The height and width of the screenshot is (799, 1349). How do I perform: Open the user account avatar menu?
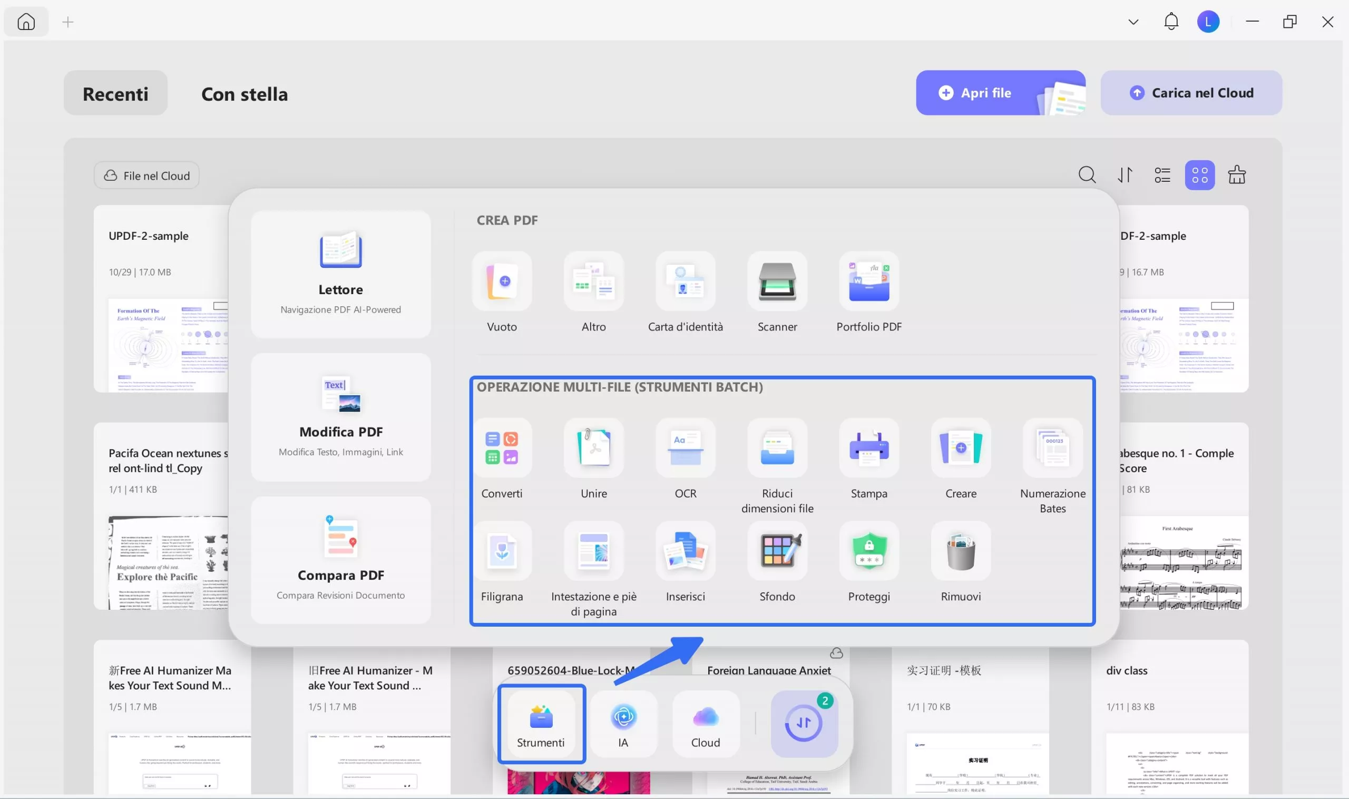(x=1207, y=22)
